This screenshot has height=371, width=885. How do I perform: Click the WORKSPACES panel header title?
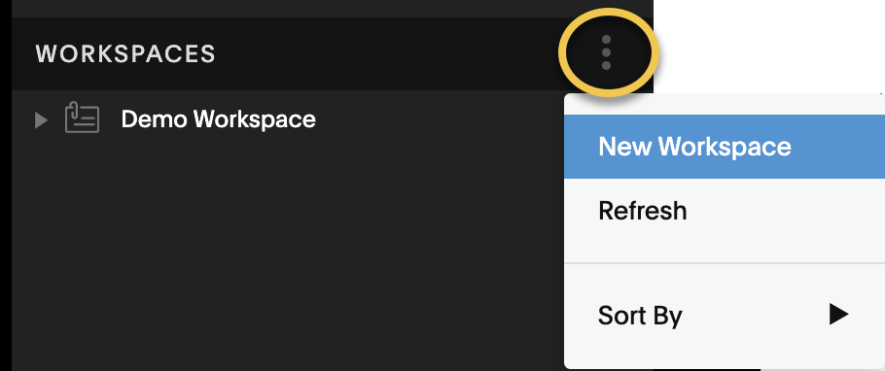point(125,54)
